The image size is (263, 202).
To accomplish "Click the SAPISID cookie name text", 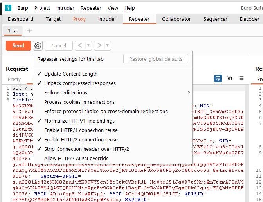I will (x=136, y=200).
